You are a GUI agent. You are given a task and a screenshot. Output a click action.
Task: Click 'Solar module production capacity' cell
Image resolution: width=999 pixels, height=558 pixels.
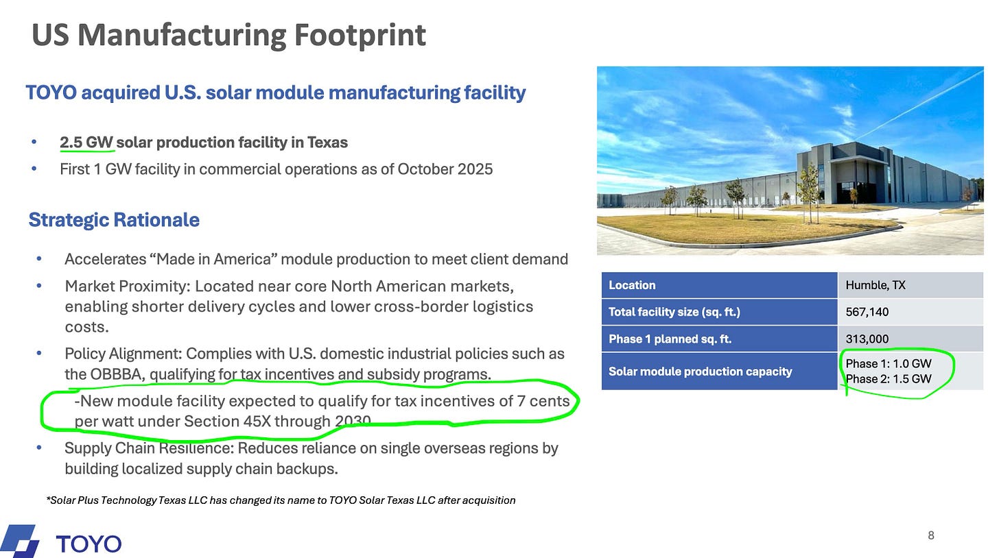pos(719,372)
